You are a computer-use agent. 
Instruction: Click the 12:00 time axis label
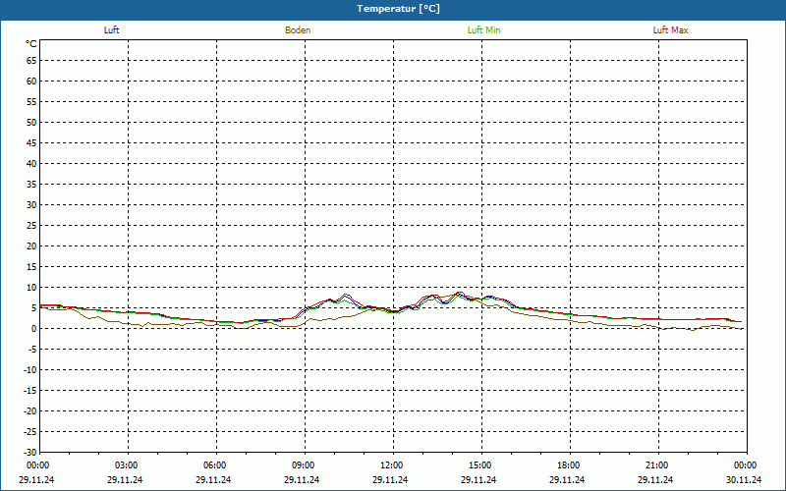click(x=390, y=465)
